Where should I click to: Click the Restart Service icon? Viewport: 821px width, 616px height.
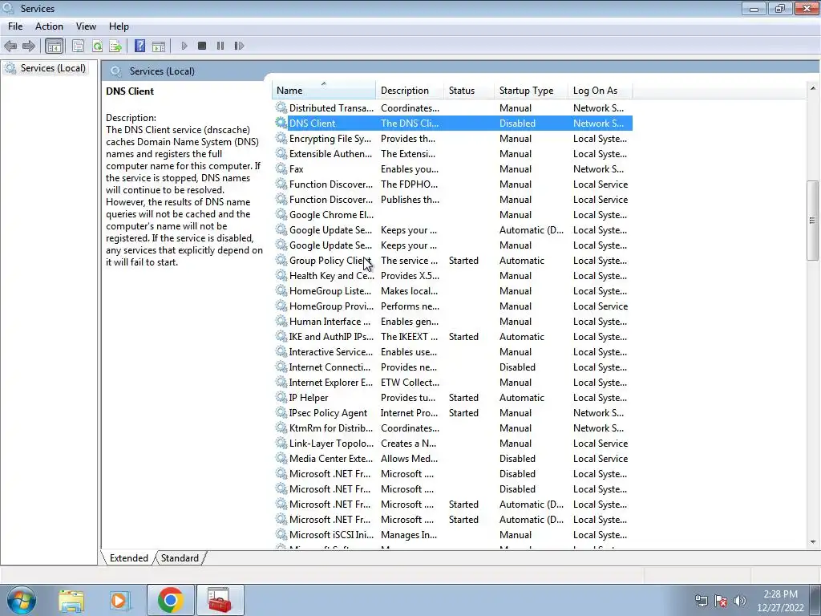239,46
